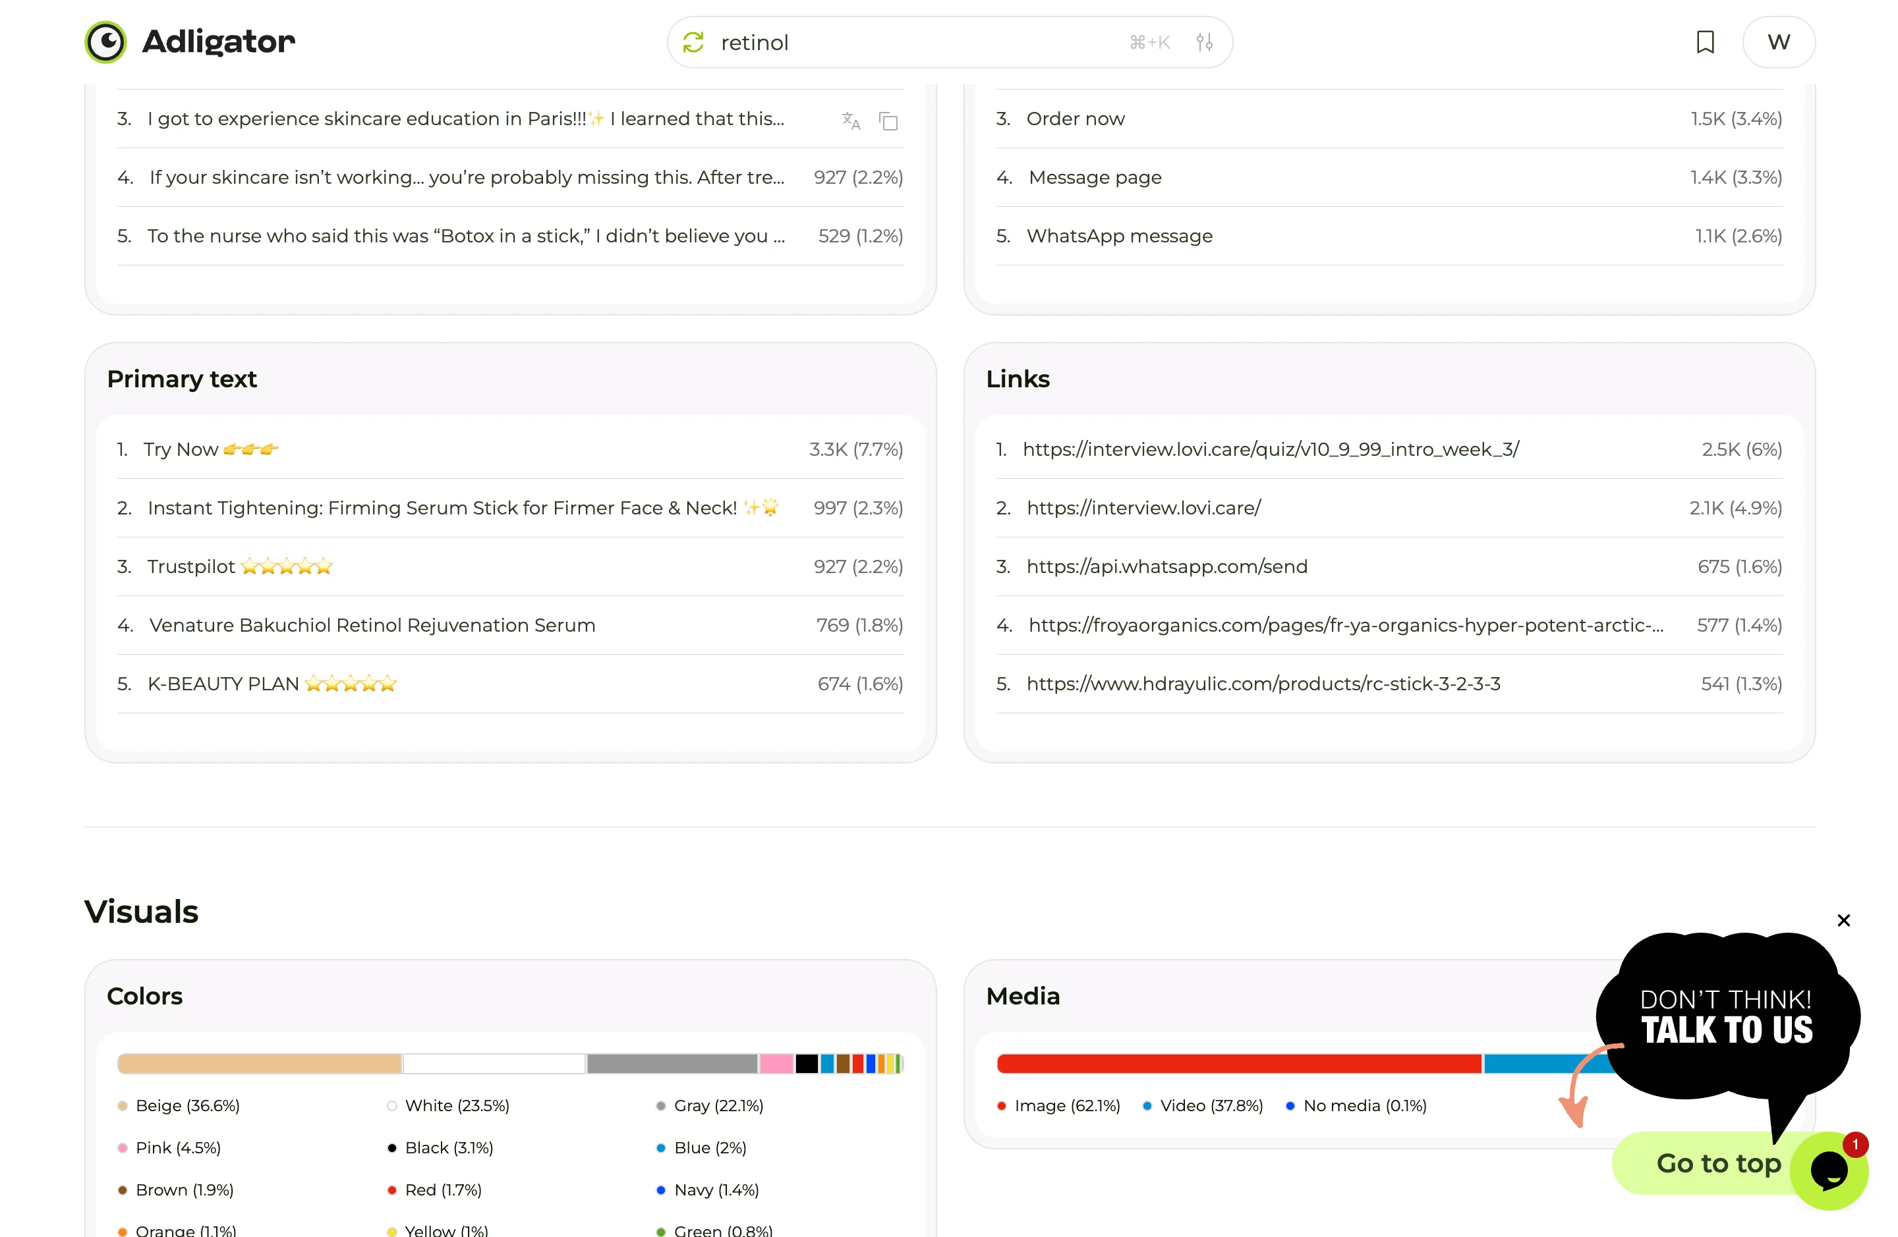Click the white segment of color bar
This screenshot has height=1237, width=1898.
click(494, 1063)
